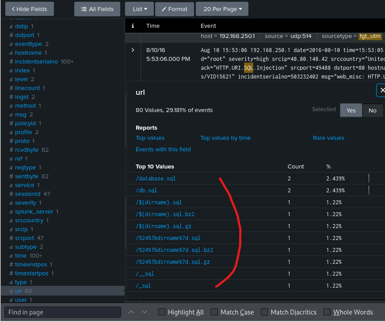Open the proto field
Screen dimensions: 385x322
coord(22,141)
